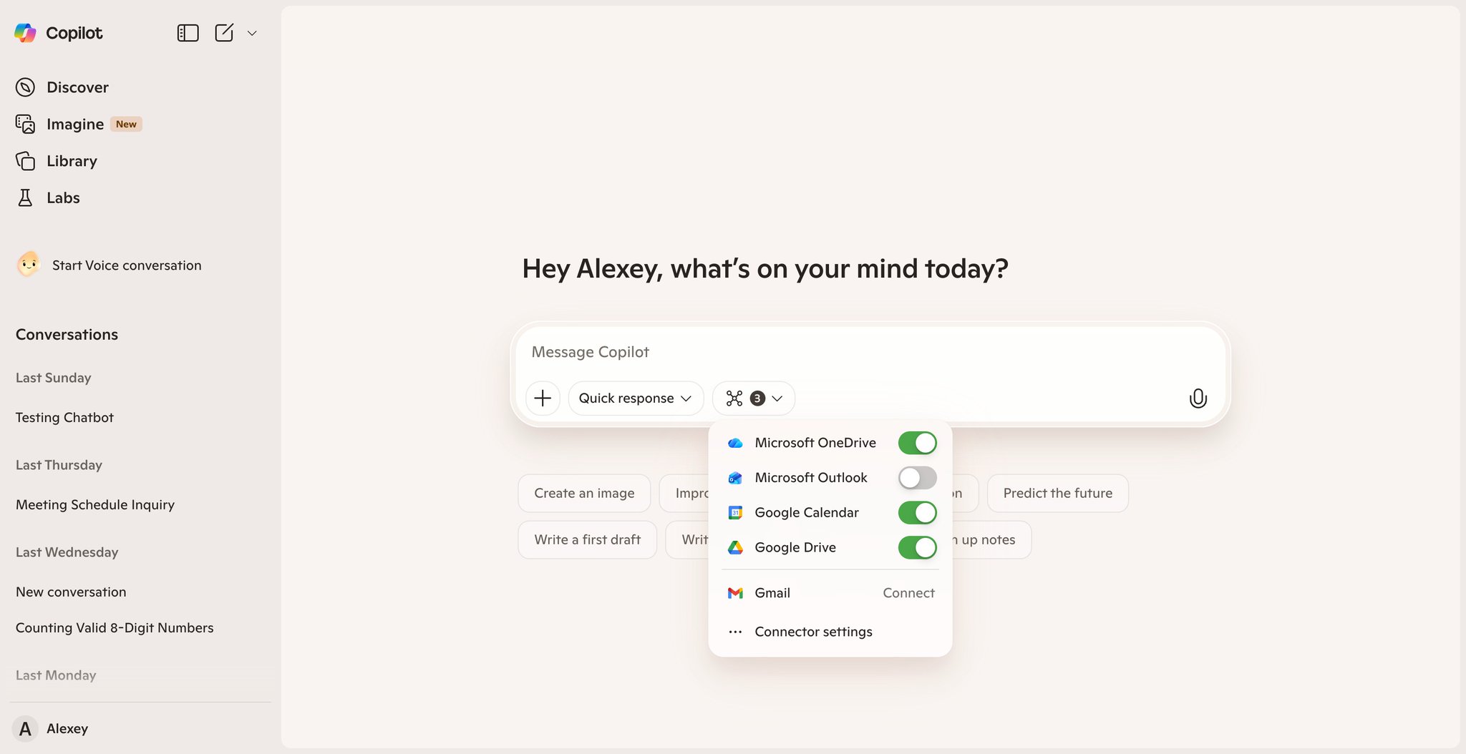Image resolution: width=1466 pixels, height=754 pixels.
Task: Click the Library stack icon
Action: pyautogui.click(x=25, y=161)
